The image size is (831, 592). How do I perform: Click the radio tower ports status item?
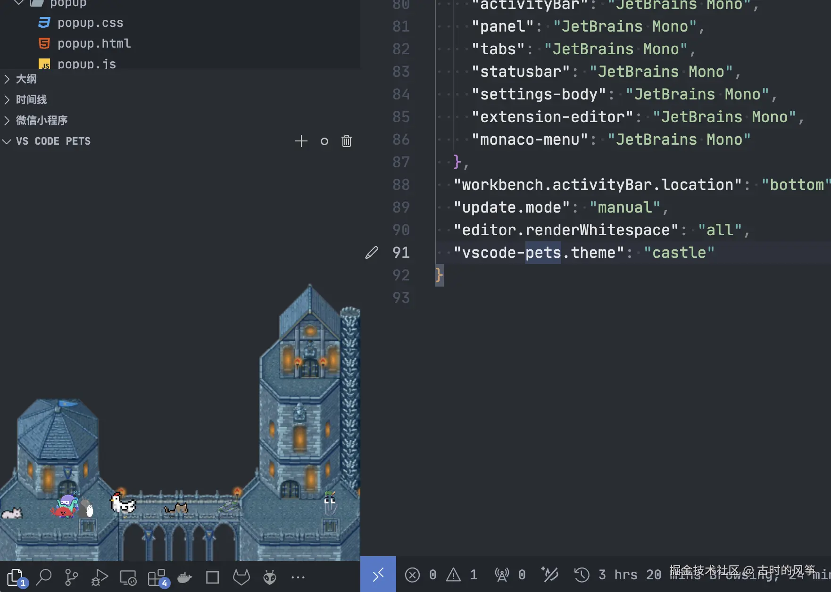[x=510, y=575]
